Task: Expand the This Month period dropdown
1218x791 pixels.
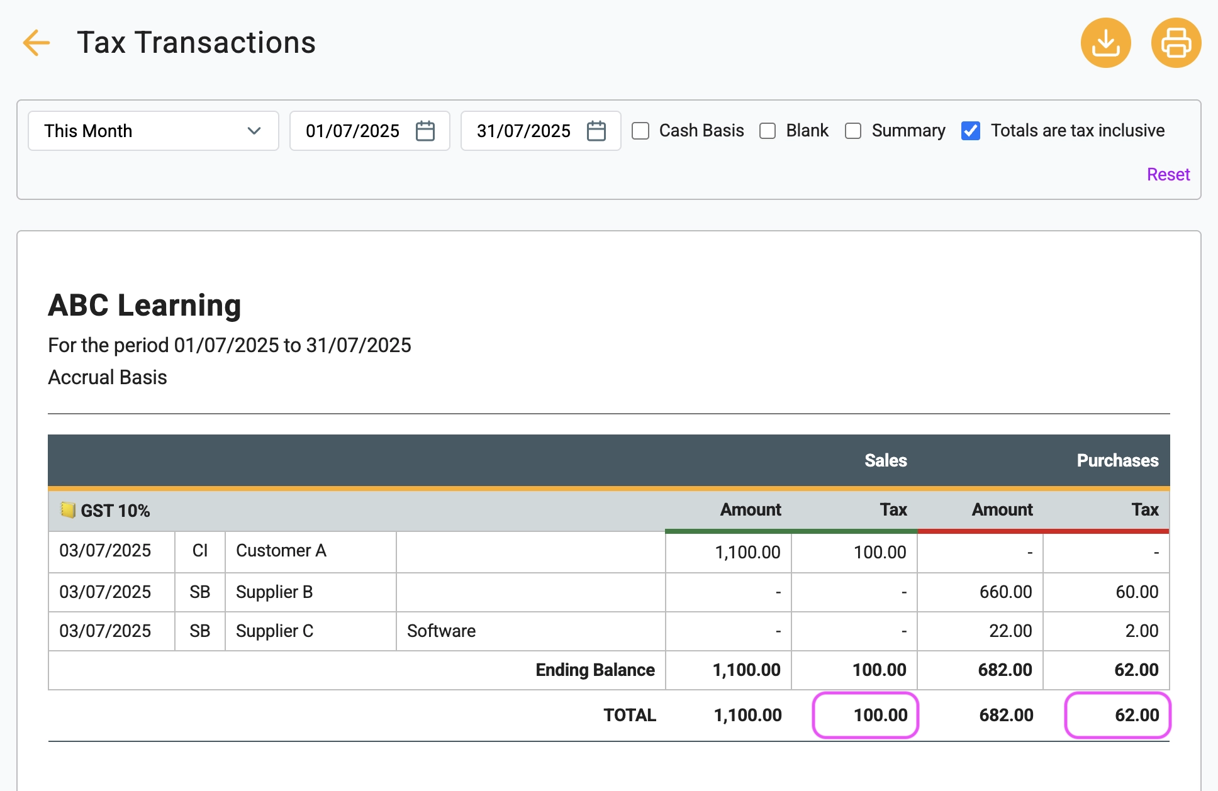Action: 154,131
